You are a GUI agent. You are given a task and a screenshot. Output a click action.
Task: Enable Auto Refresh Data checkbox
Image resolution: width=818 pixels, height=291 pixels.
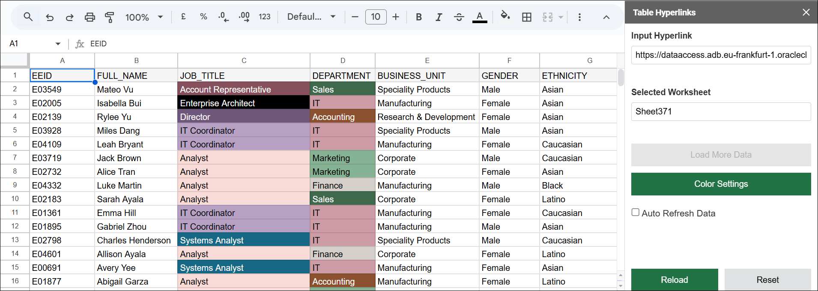pos(636,213)
